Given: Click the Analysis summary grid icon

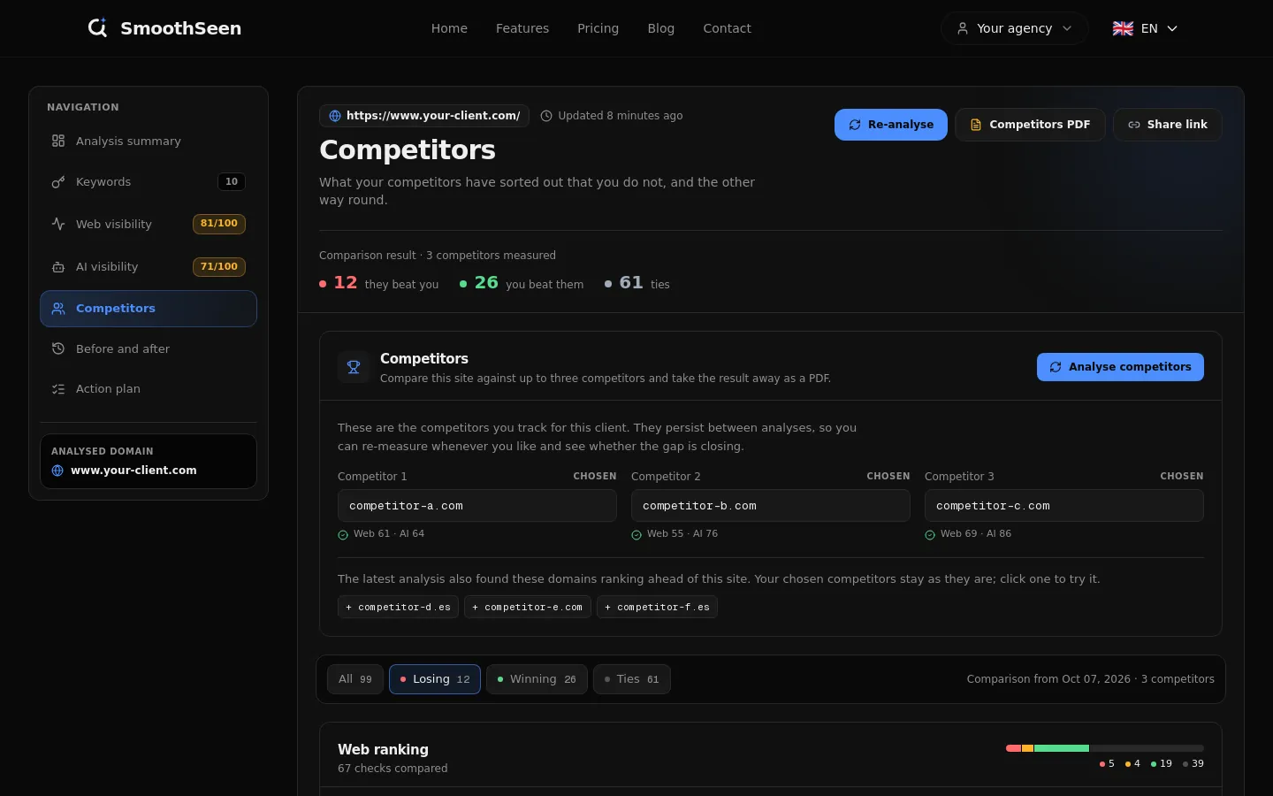Looking at the screenshot, I should [58, 141].
